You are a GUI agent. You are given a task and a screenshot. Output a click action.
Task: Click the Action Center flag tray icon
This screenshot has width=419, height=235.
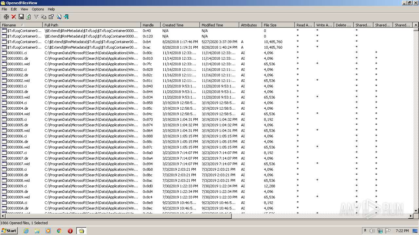coord(388,231)
